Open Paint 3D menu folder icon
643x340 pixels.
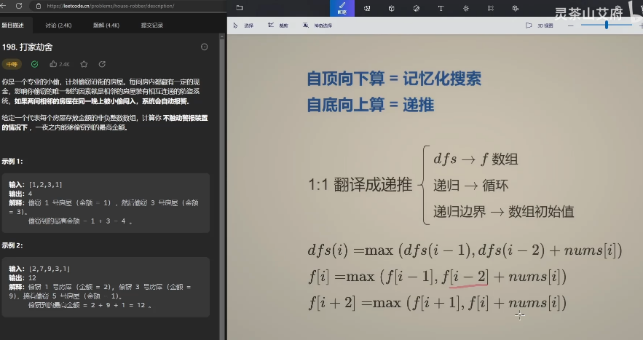[240, 8]
